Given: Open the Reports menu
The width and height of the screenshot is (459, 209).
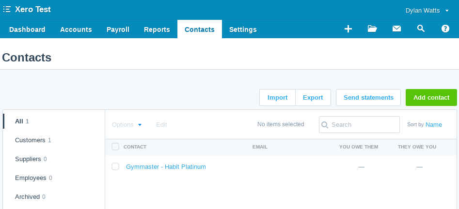Looking at the screenshot, I should (157, 30).
